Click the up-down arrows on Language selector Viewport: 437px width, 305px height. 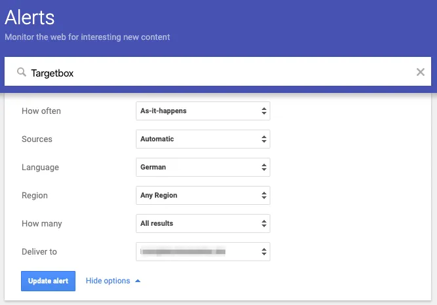(x=264, y=168)
